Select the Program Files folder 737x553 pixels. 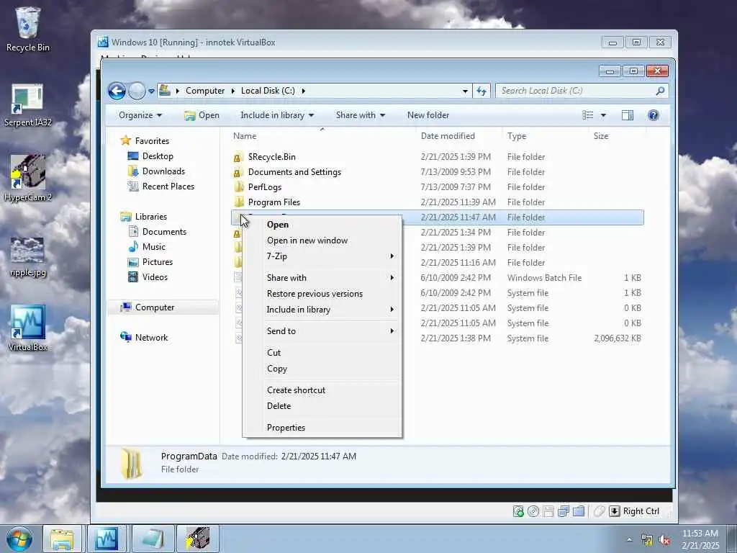(437, 202)
